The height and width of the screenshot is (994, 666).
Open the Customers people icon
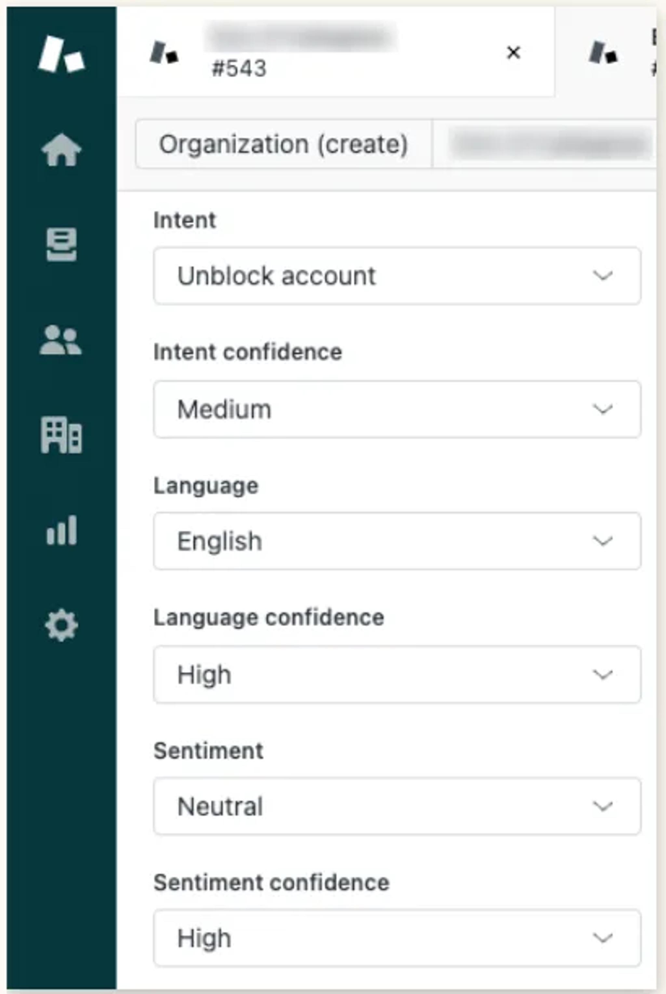[61, 340]
